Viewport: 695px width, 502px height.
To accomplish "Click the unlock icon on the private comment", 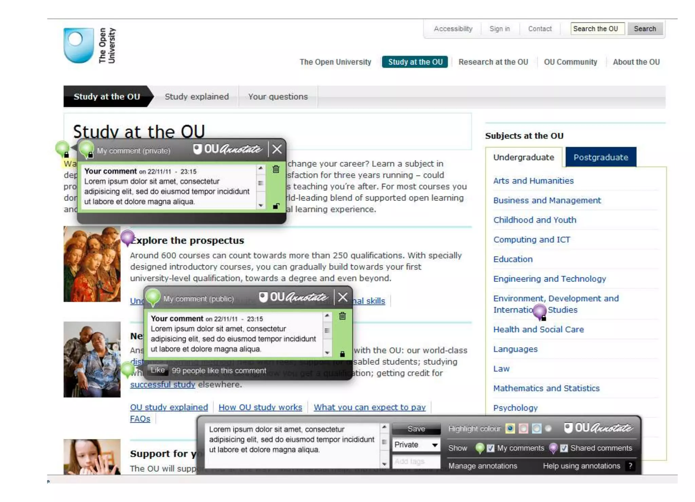I will coord(276,206).
